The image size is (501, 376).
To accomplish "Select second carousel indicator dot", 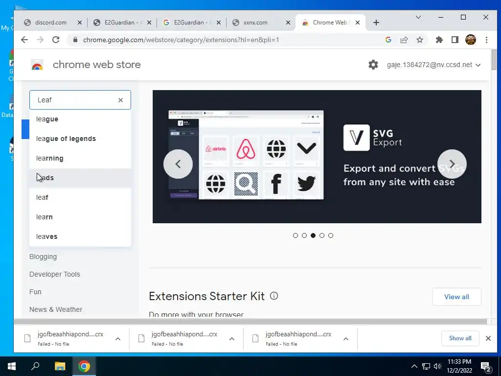I will coord(304,235).
